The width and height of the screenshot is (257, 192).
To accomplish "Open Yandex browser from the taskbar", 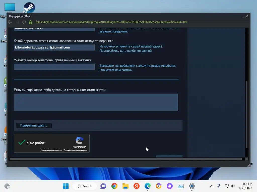I will (x=136, y=186).
